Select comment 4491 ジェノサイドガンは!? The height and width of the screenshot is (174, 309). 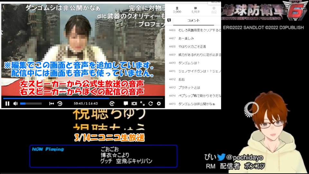pyautogui.click(x=195, y=71)
